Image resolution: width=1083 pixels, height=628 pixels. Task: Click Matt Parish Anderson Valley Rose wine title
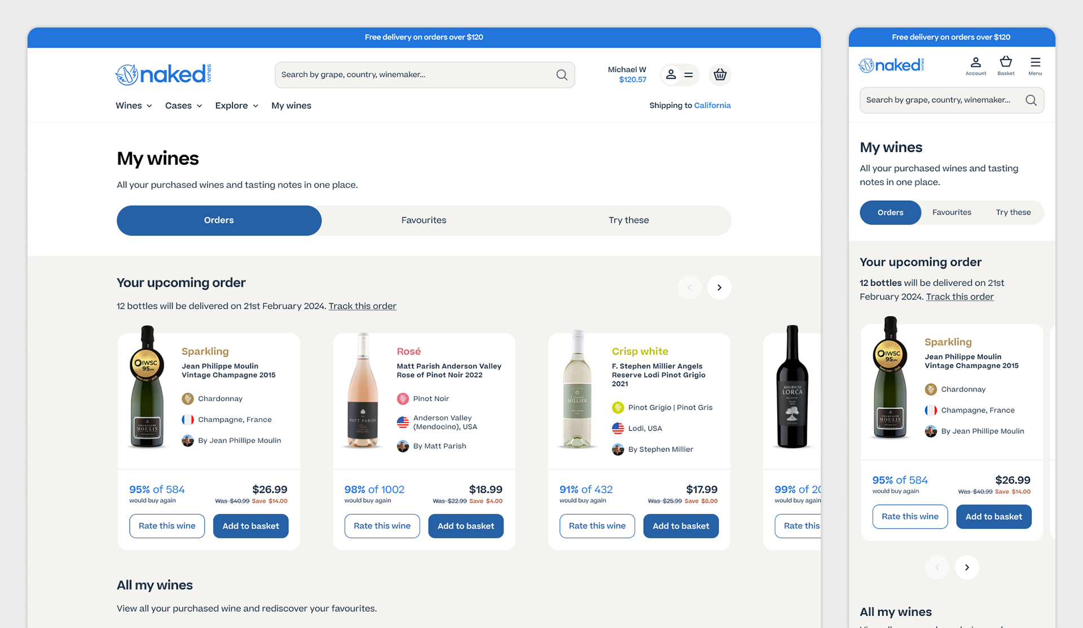tap(449, 370)
